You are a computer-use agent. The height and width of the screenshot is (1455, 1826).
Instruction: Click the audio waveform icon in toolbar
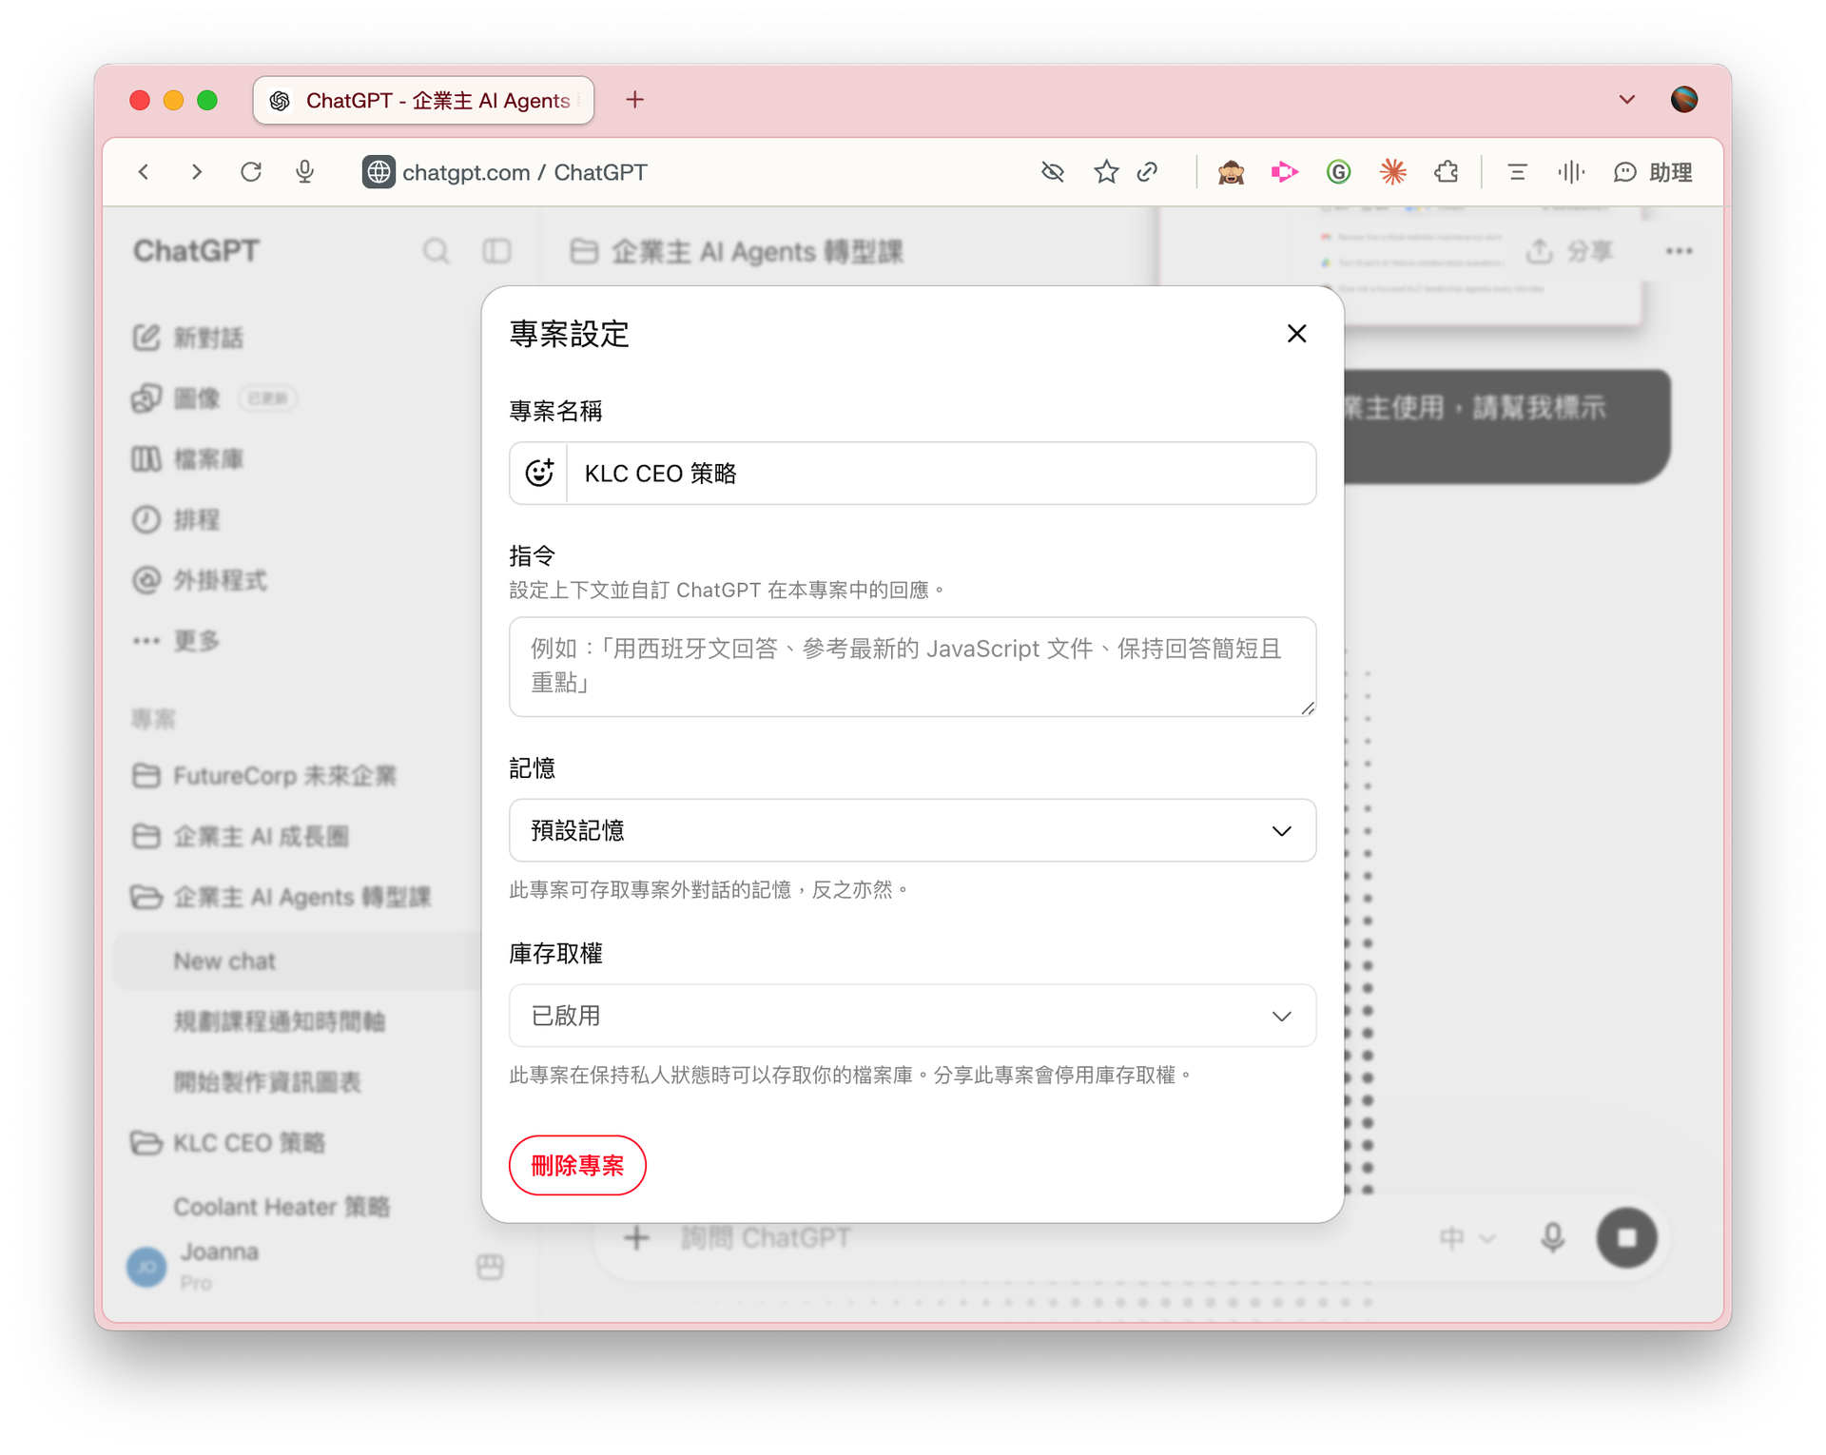click(x=1571, y=172)
